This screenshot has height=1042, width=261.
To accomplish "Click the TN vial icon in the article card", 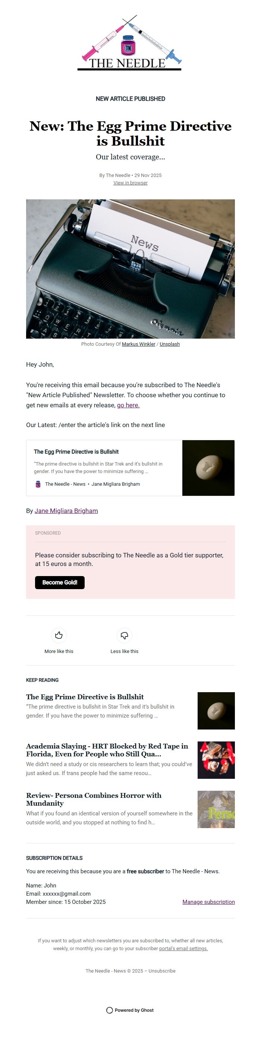I will click(38, 484).
